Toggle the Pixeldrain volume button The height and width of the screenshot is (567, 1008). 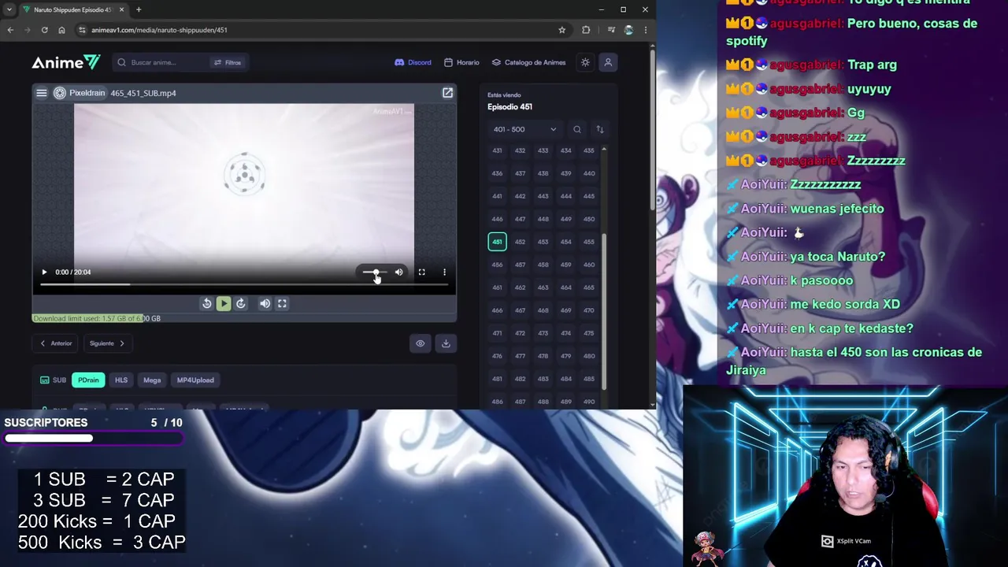(x=265, y=303)
